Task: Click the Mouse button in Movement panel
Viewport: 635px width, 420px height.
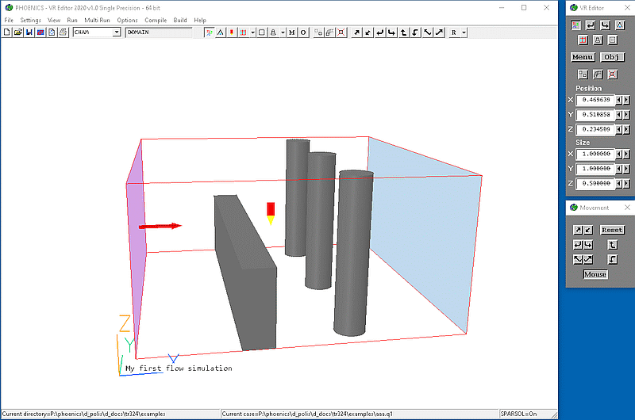Action: [x=595, y=274]
